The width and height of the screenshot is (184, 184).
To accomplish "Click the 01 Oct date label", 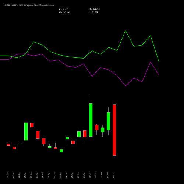I will [90, 175].
